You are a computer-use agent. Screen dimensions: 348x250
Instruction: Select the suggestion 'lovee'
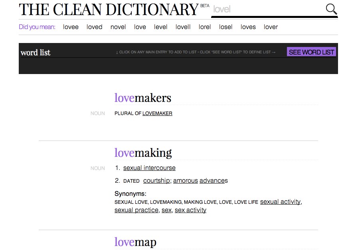pyautogui.click(x=71, y=27)
